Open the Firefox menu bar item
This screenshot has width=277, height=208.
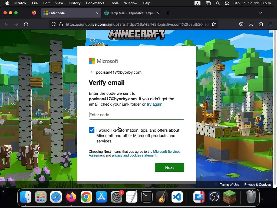click(20, 3)
